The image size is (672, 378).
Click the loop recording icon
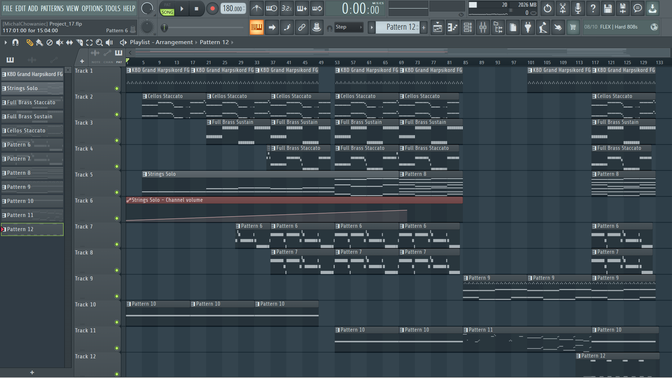coord(317,8)
